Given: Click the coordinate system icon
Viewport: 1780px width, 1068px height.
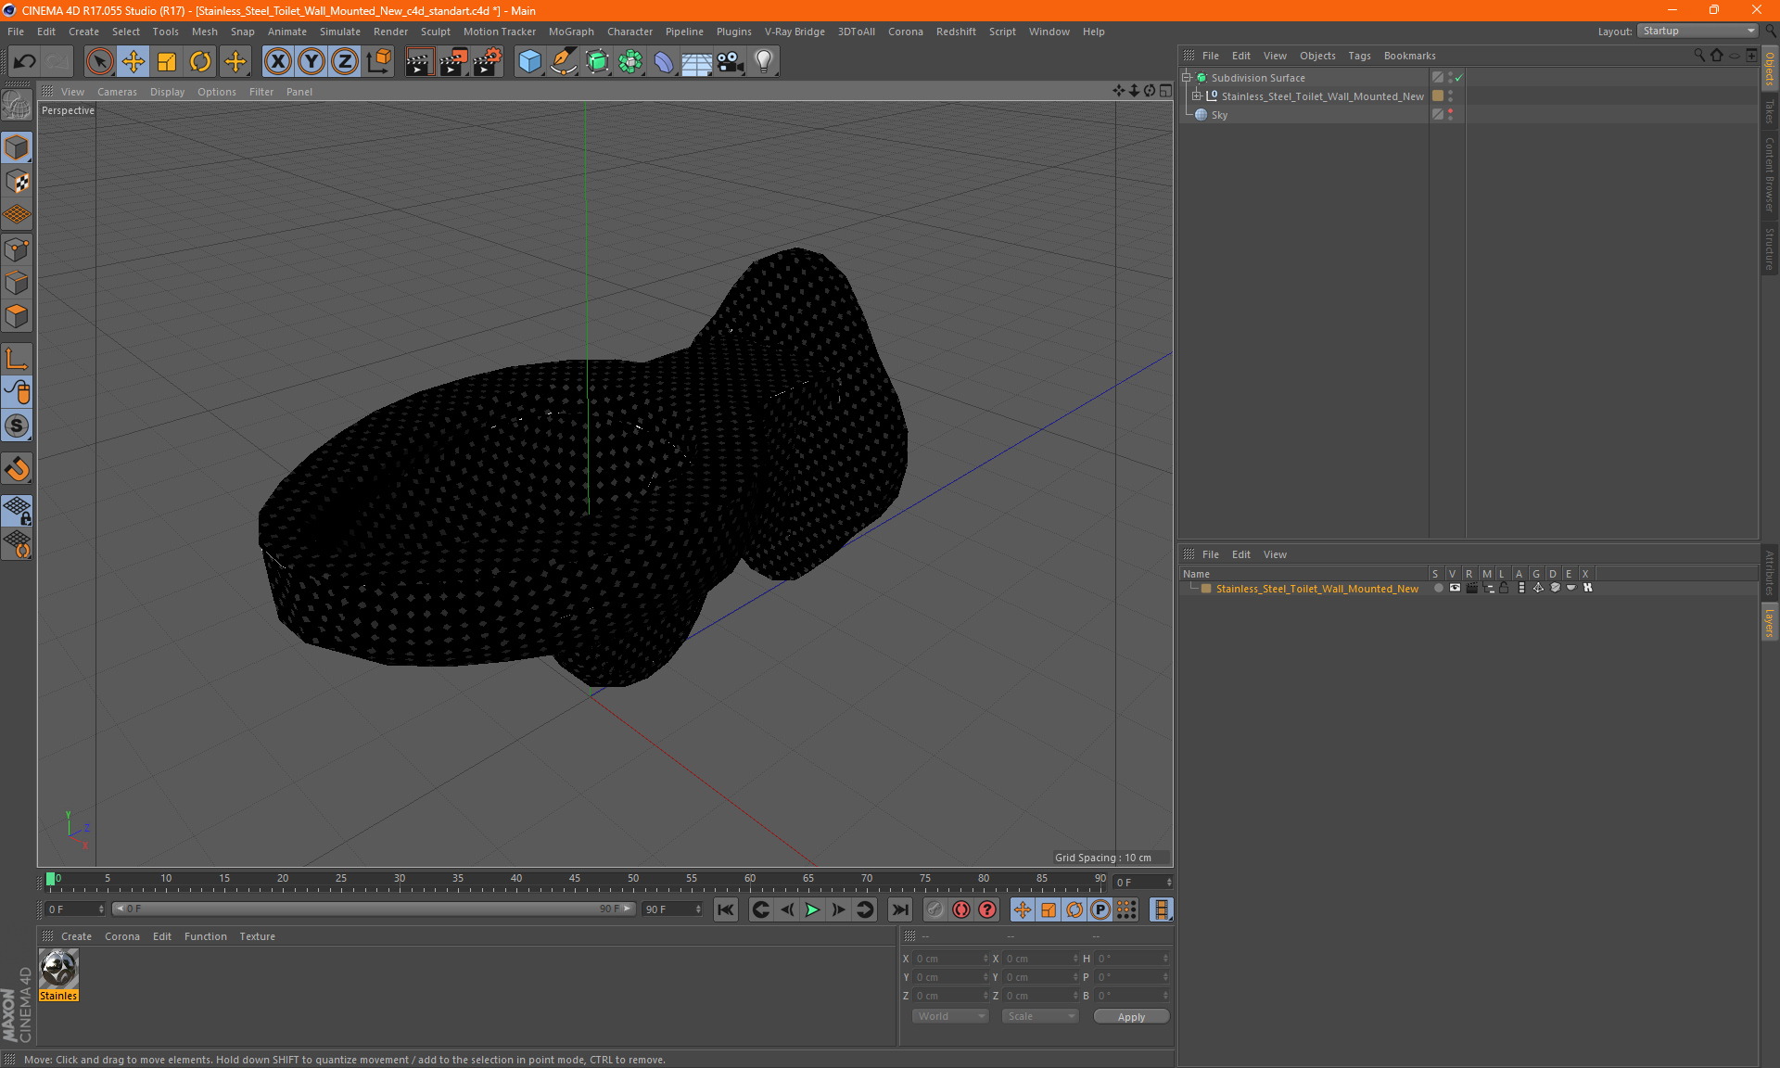Looking at the screenshot, I should 378,61.
